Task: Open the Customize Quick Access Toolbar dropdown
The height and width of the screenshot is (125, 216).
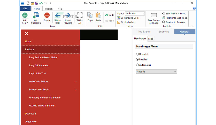Action: [x=50, y=3]
